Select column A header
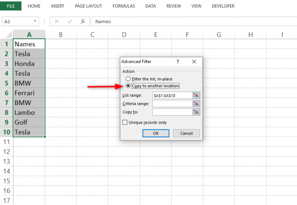Image resolution: width=297 pixels, height=205 pixels. (x=29, y=35)
